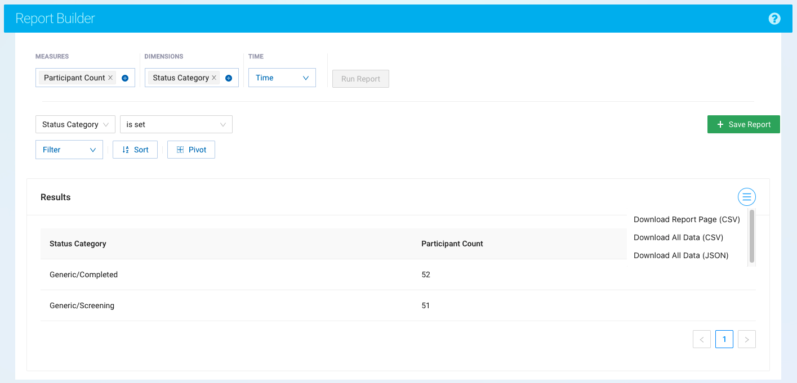Viewport: 797px width, 383px height.
Task: Open the 'is set' condition dropdown
Action: click(176, 124)
